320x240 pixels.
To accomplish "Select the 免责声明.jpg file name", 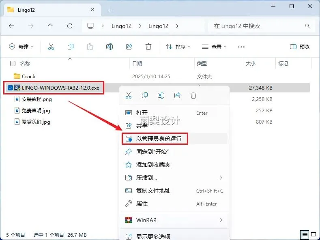I will tap(36, 111).
